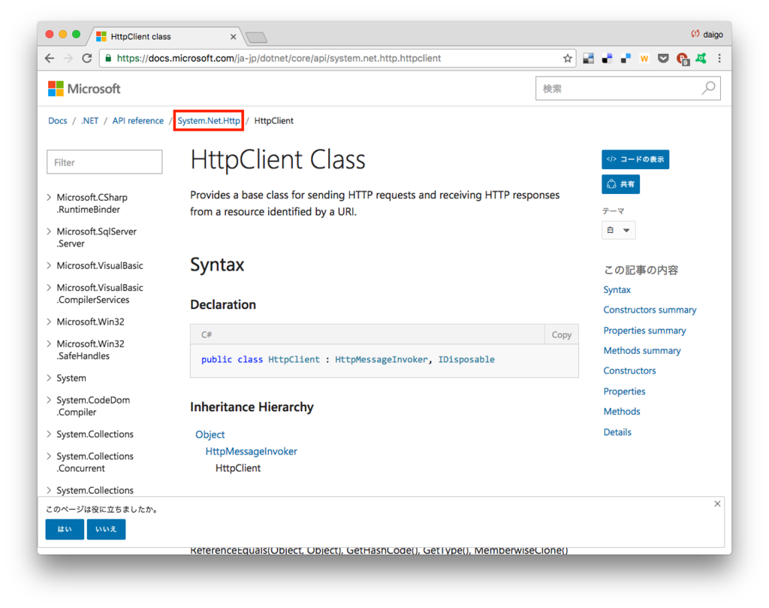The image size is (769, 608).
Task: Select Microsoft.VisualBasic tree item text
Action: [100, 265]
